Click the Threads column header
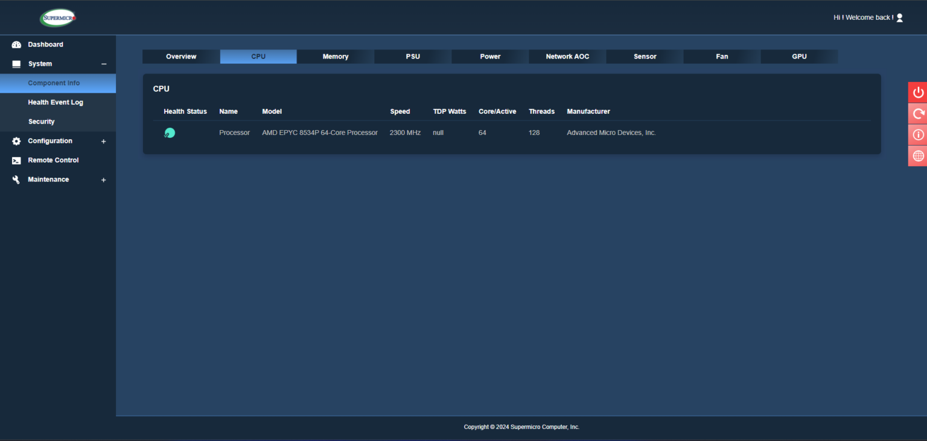The image size is (927, 441). point(541,111)
